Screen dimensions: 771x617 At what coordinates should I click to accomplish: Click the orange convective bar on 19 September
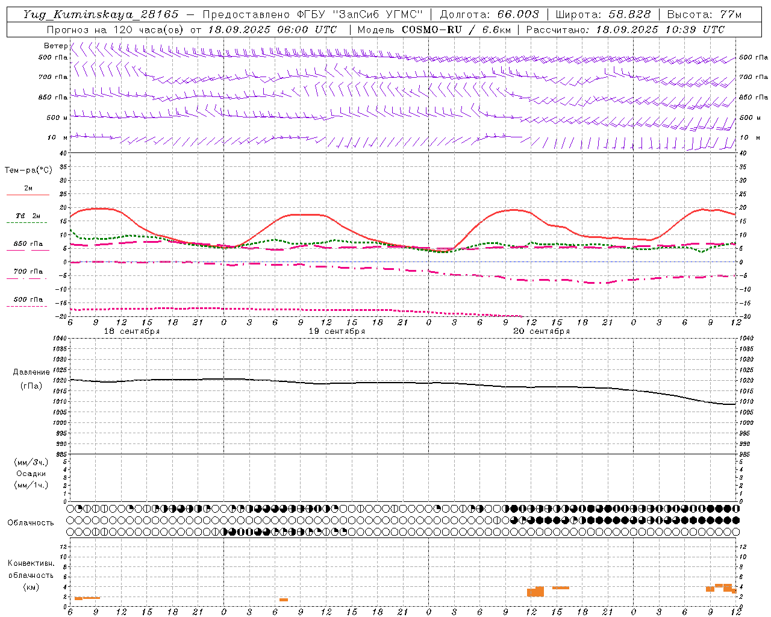pyautogui.click(x=284, y=600)
